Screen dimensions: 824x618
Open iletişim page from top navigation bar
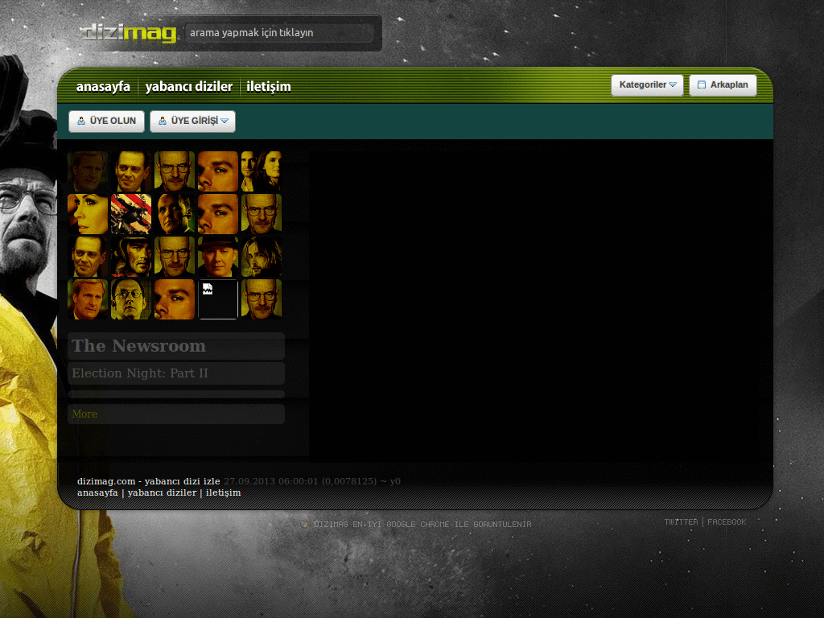(269, 86)
